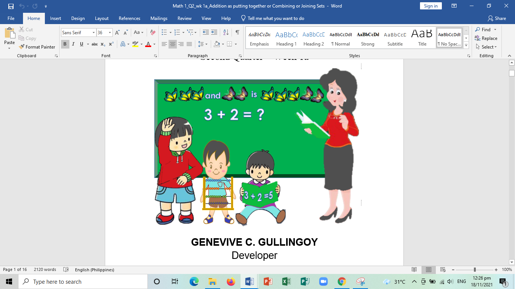515x289 pixels.
Task: Open the proofing spell-check status icon
Action: [66, 269]
